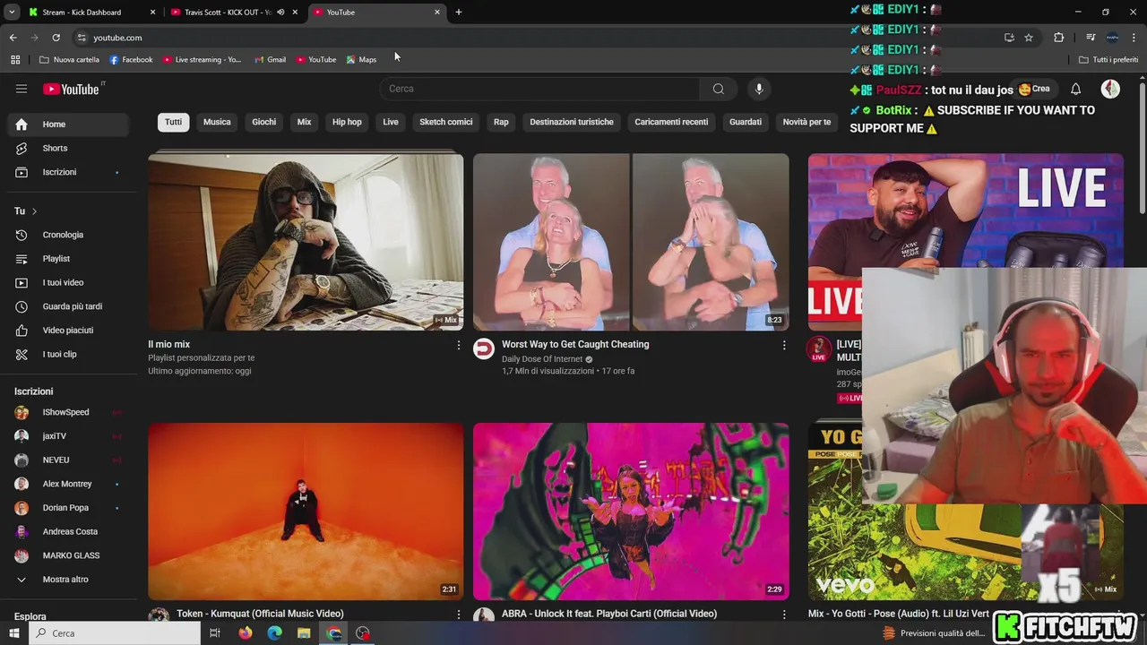
Task: Activate voice search microphone
Action: click(x=759, y=89)
